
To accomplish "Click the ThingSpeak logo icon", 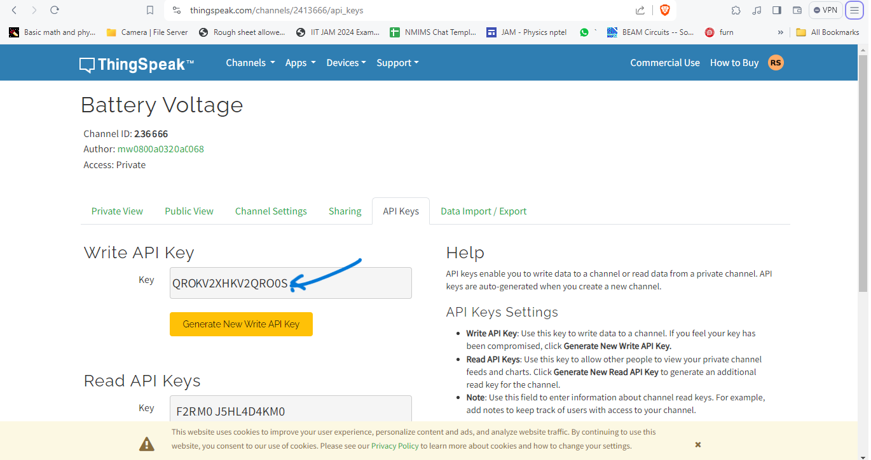I will (x=87, y=65).
